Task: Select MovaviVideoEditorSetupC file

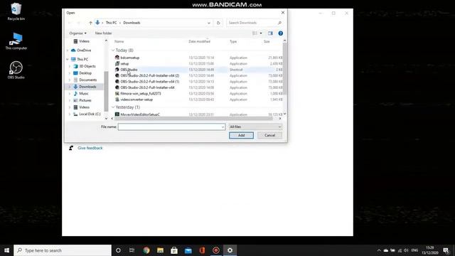Action: coord(140,114)
